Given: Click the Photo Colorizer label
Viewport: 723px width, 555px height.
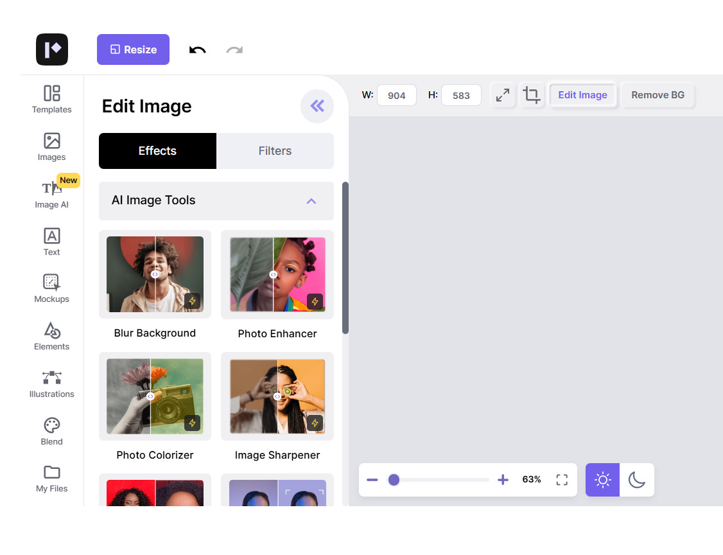Looking at the screenshot, I should 155,455.
